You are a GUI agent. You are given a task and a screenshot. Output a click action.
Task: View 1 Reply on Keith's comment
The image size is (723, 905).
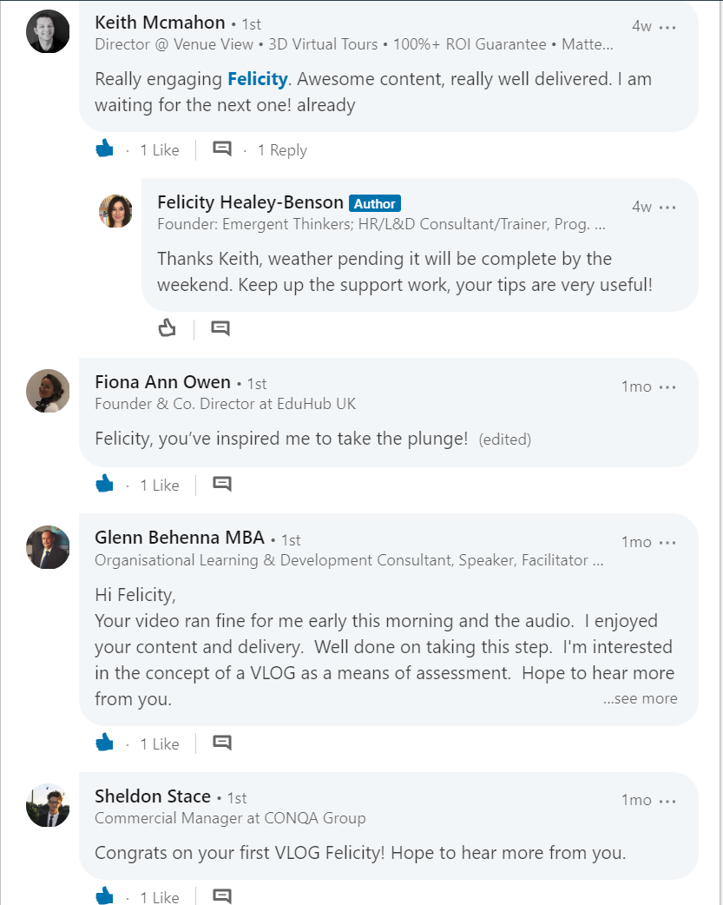click(x=282, y=150)
